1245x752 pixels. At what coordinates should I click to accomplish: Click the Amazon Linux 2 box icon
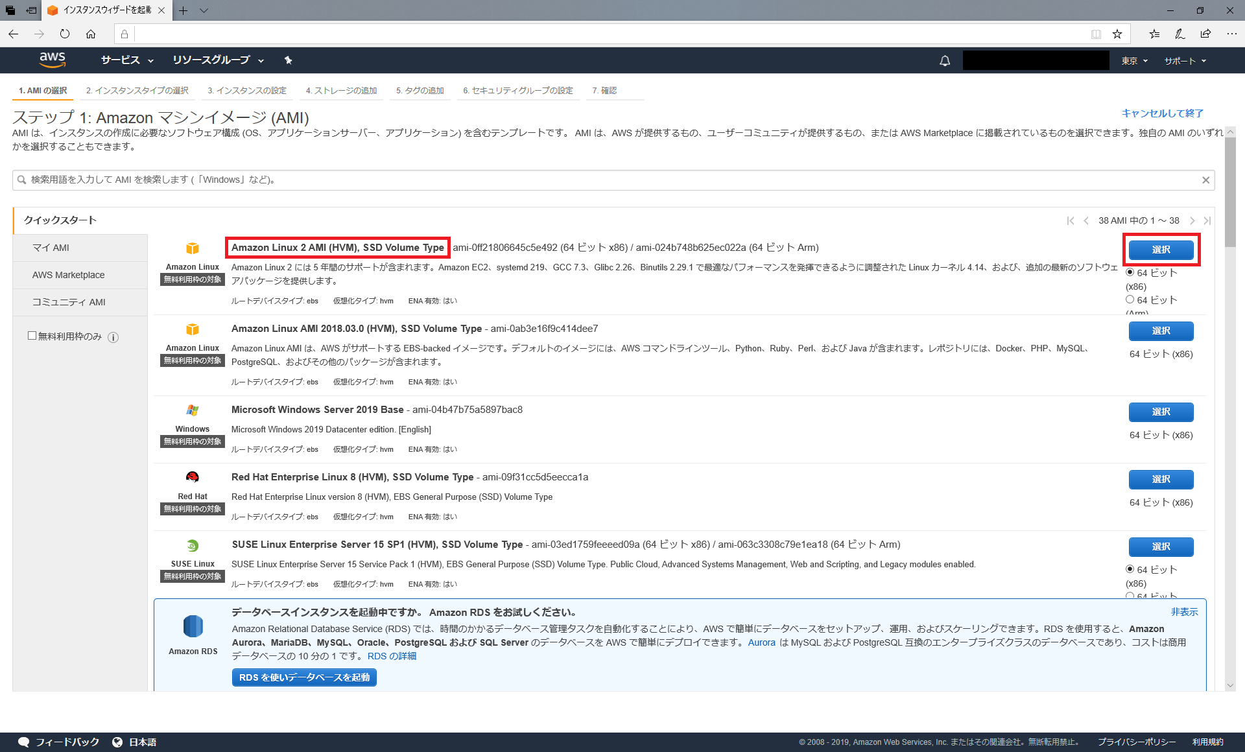click(x=193, y=248)
